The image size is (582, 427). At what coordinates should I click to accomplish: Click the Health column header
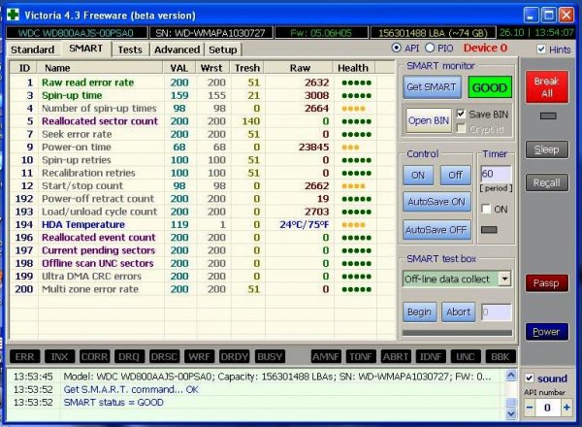(354, 68)
